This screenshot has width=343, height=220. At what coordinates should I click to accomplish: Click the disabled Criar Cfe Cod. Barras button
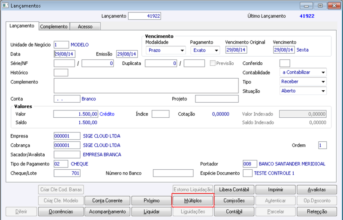click(61, 189)
